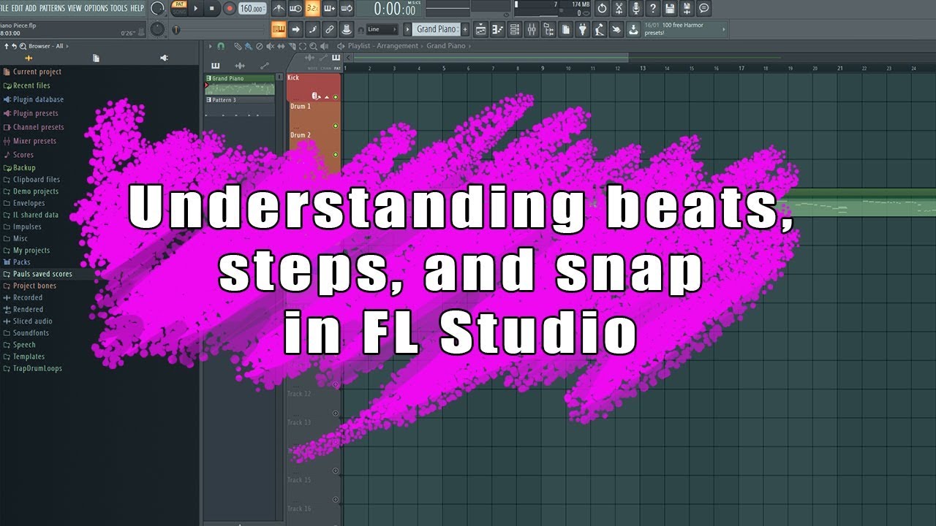Screen dimensions: 936x526
Task: Open the Piano roll view icon
Action: click(x=497, y=29)
